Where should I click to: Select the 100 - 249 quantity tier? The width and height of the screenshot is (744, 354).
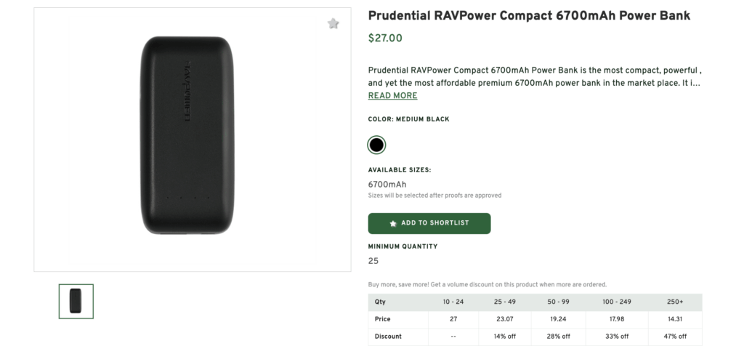pyautogui.click(x=617, y=302)
